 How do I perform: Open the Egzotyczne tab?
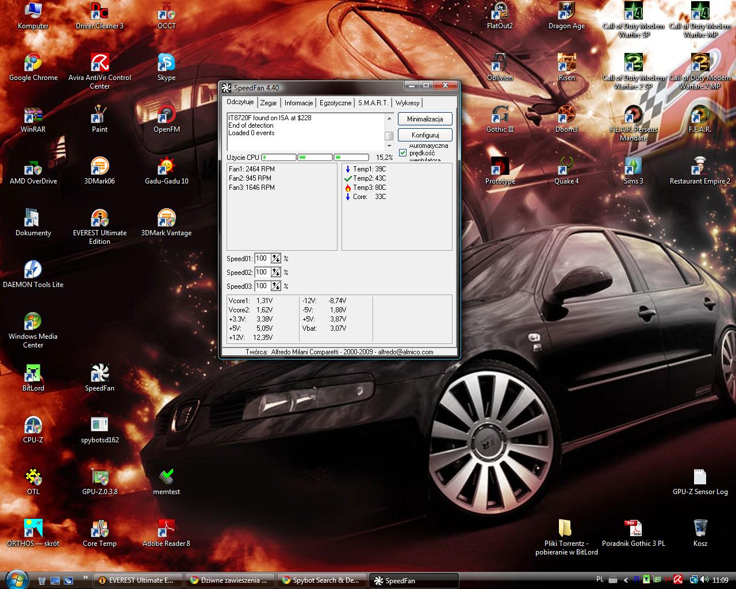point(335,103)
